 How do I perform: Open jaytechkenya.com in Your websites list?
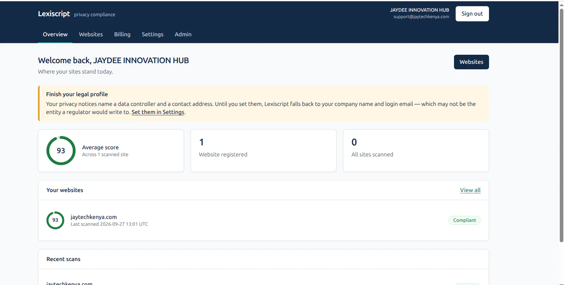coord(94,217)
